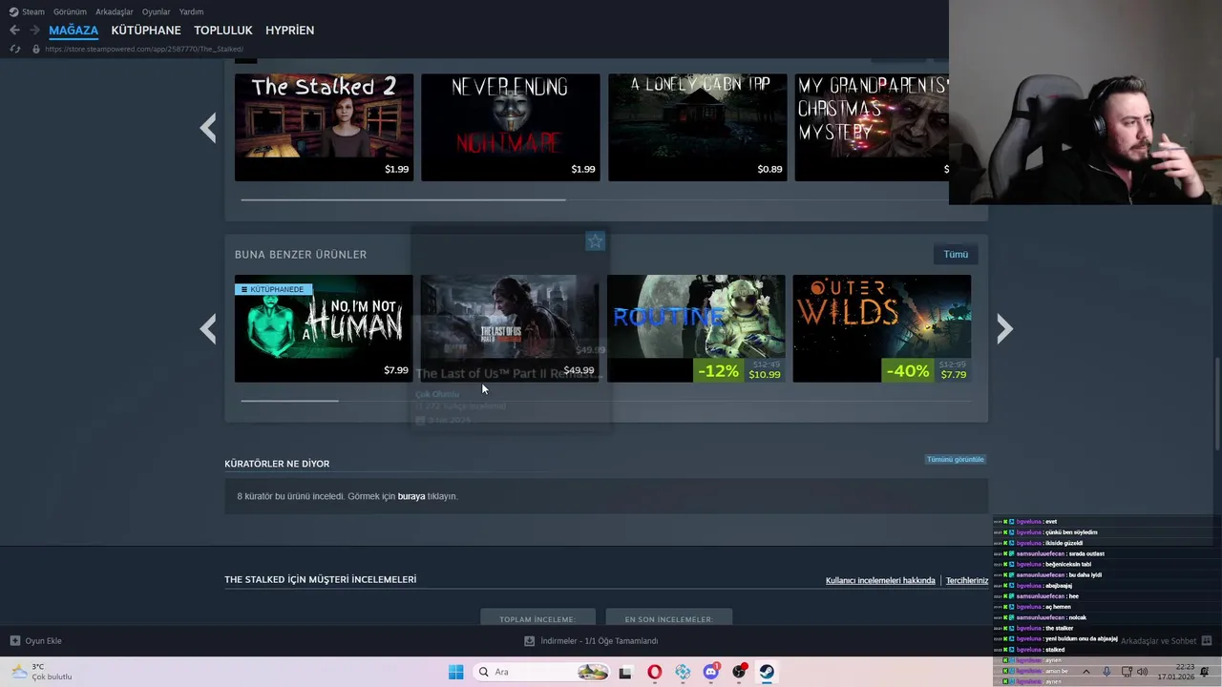Open the blue gear app in taskbar
Screen dimensions: 1222x687
click(x=683, y=672)
